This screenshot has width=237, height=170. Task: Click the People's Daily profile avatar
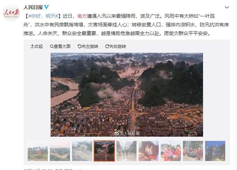[11, 13]
